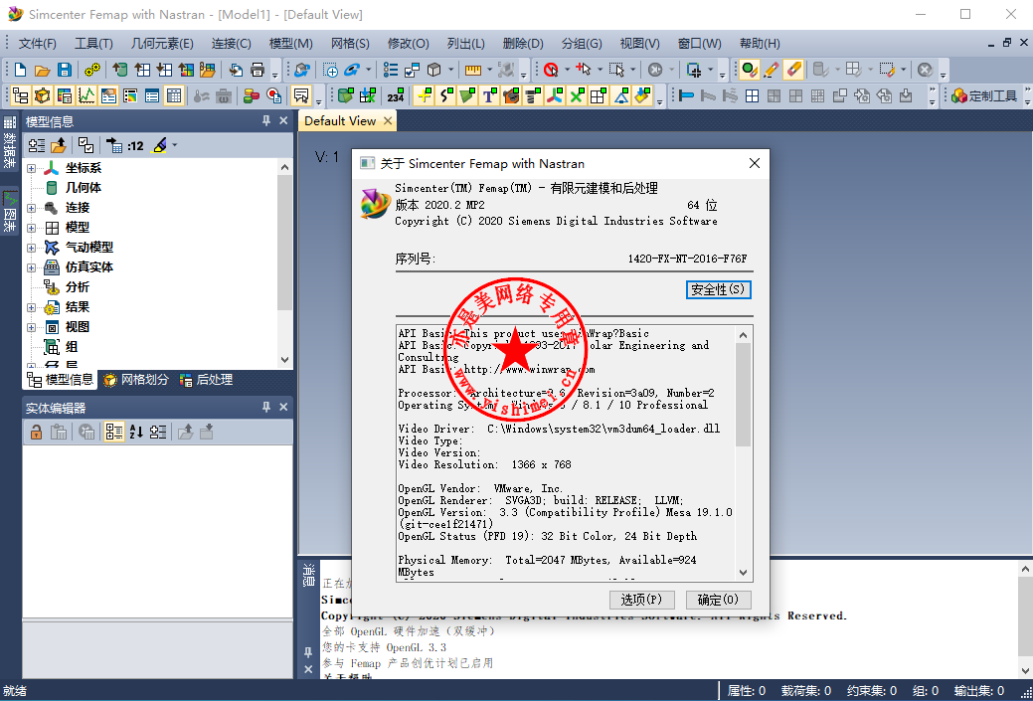Open a model file with the folder icon

42,70
